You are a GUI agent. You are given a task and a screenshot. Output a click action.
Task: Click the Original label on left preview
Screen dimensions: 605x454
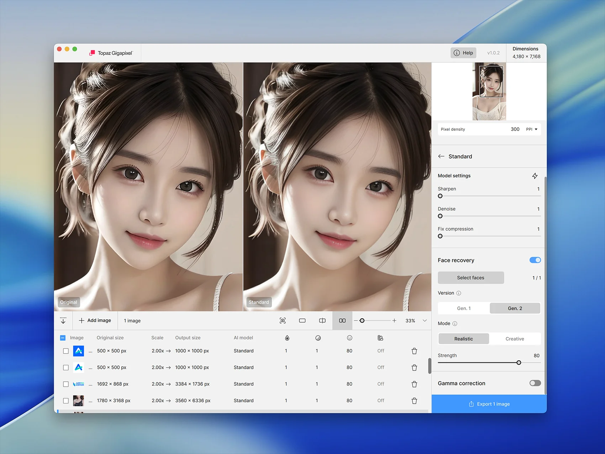click(x=68, y=302)
